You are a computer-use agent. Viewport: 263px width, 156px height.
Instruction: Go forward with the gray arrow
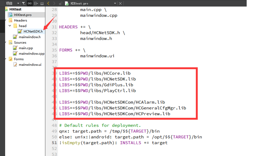(x=54, y=3)
